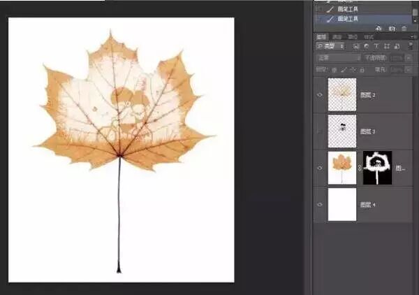419x295 pixels.
Task: Switch to the 图层 (Layers) tab
Action: (321, 37)
